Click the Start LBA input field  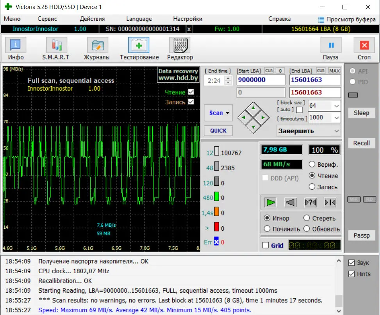click(261, 80)
